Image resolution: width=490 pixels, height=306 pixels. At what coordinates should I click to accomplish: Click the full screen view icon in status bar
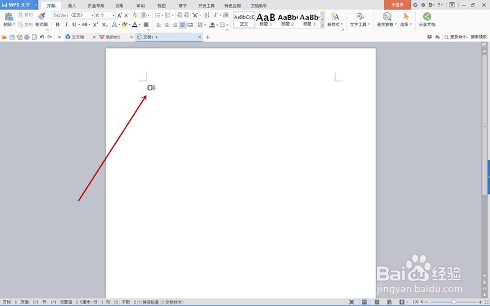[352, 302]
